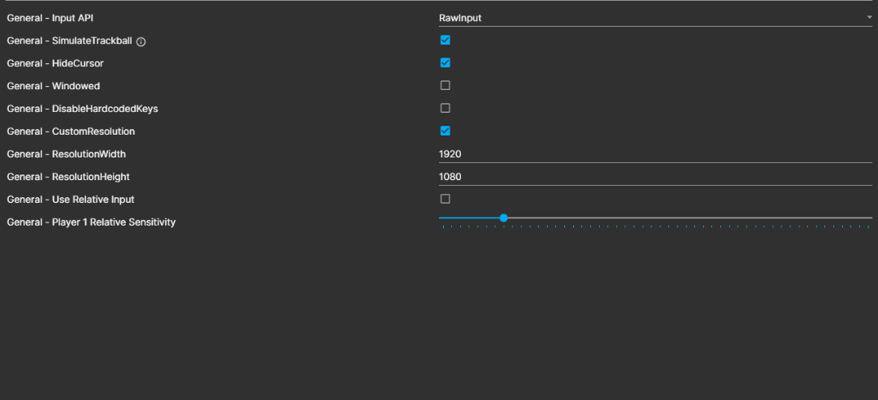Screen dimensions: 878x400
Task: Click the 'General - CustomResolution' label
Action: [71, 131]
